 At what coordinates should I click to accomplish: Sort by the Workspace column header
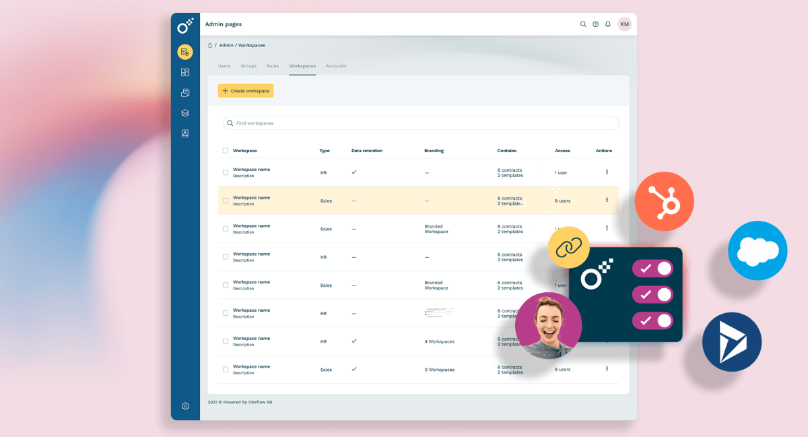point(244,151)
